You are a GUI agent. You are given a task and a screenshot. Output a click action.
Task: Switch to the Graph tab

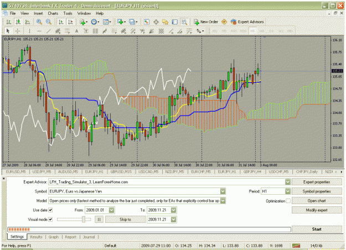(x=54, y=237)
